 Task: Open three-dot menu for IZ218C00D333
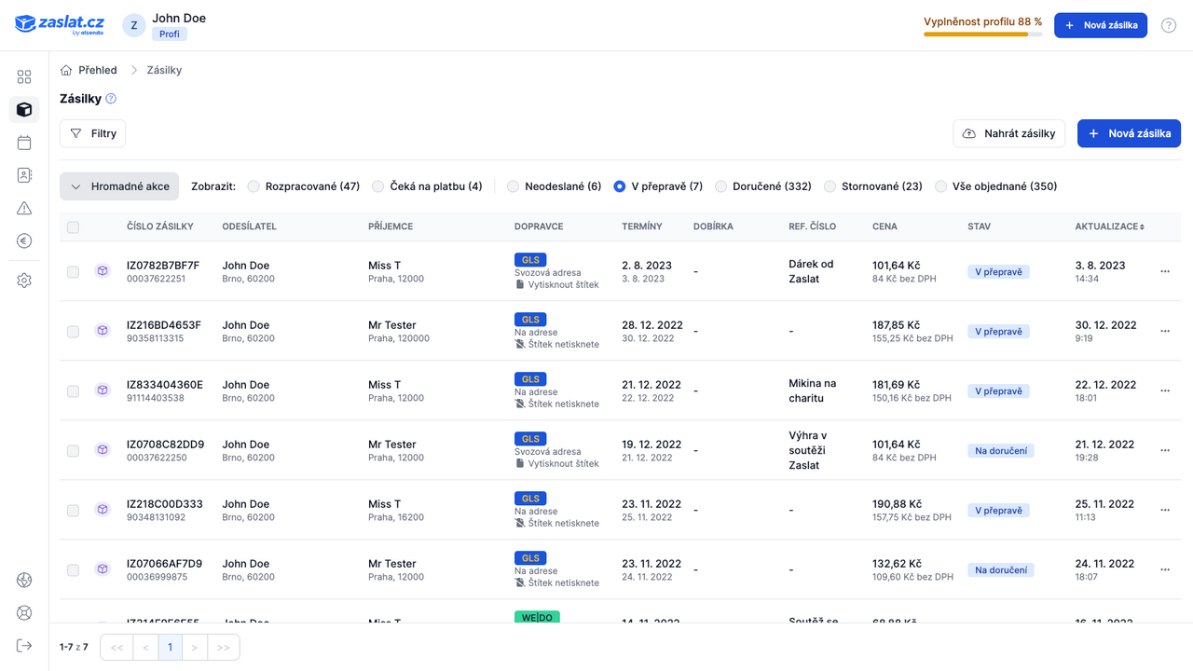coord(1165,510)
